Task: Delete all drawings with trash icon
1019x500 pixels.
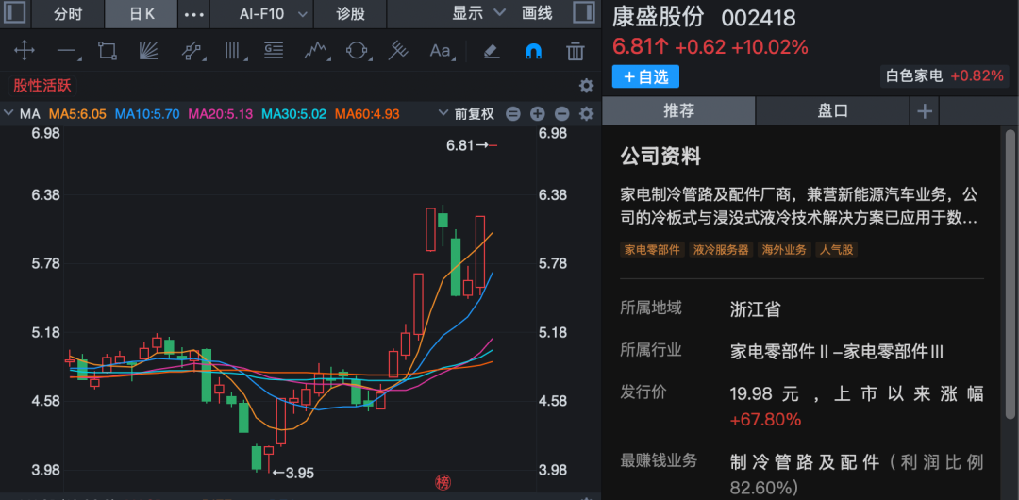Action: pyautogui.click(x=575, y=51)
